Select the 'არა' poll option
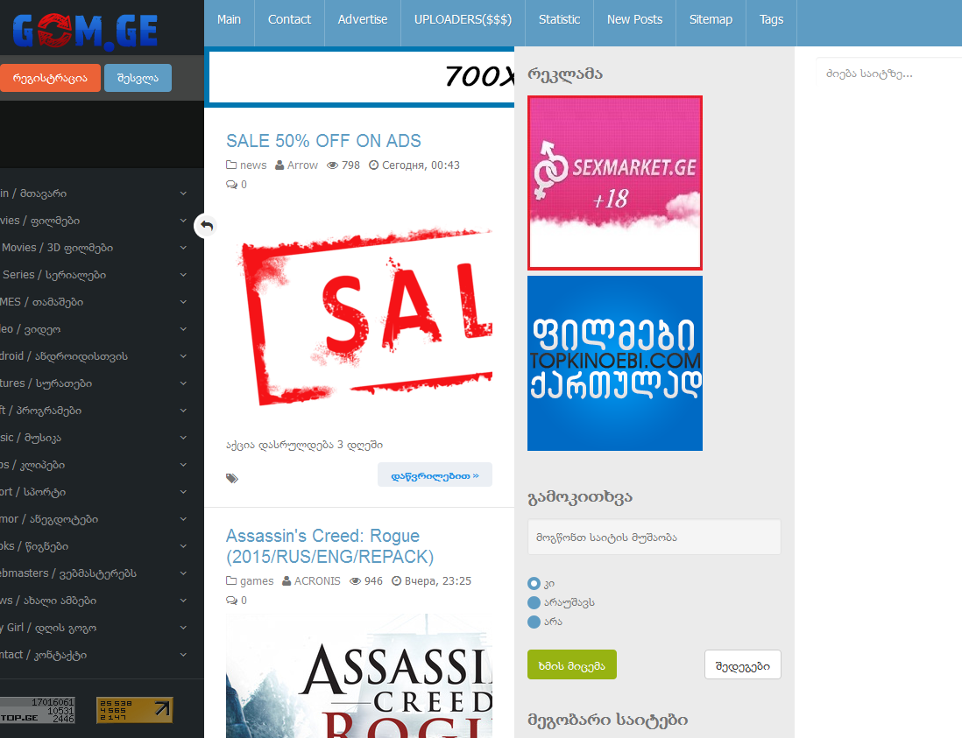The image size is (962, 738). point(534,622)
